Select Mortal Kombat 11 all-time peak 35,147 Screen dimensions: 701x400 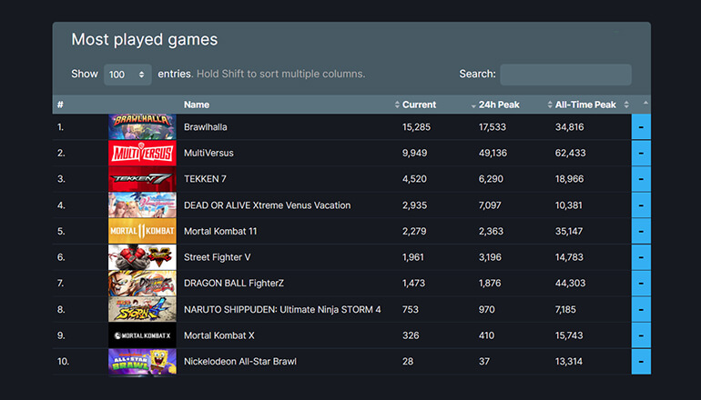tap(569, 231)
